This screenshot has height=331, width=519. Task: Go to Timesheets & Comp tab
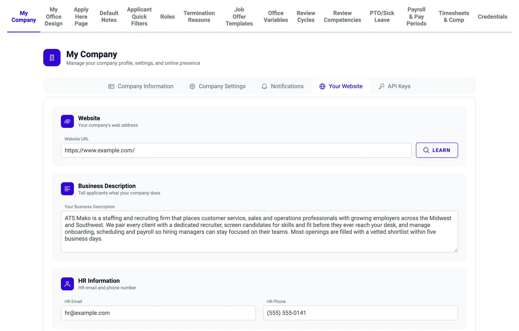[x=454, y=17]
